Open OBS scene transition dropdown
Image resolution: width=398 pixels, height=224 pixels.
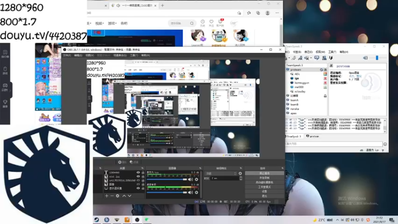point(220,173)
